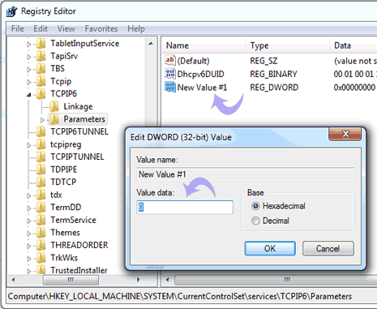Expand the Parameters subkey arrow
Screen dimensions: 377x309
point(42,119)
